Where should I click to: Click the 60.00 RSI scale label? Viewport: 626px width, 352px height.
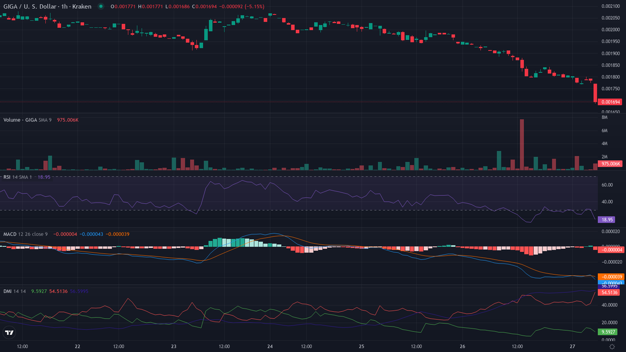pos(606,185)
